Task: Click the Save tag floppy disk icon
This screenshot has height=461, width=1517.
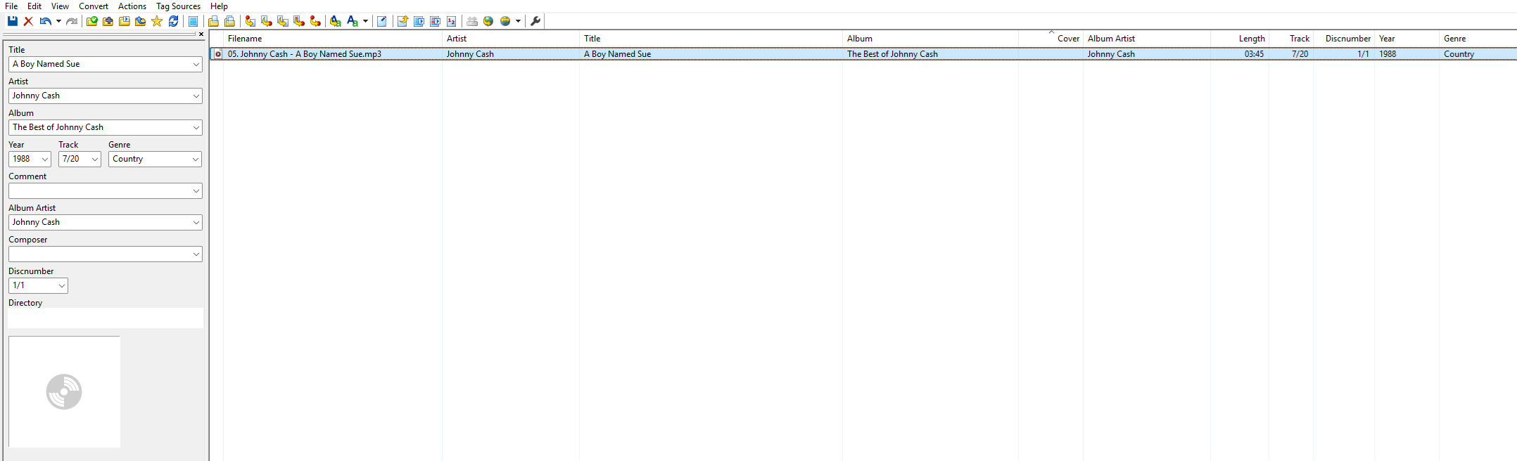Action: 12,21
